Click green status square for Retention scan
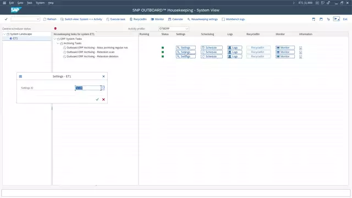 tap(163, 52)
